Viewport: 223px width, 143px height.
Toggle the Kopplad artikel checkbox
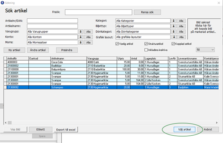click(173, 44)
